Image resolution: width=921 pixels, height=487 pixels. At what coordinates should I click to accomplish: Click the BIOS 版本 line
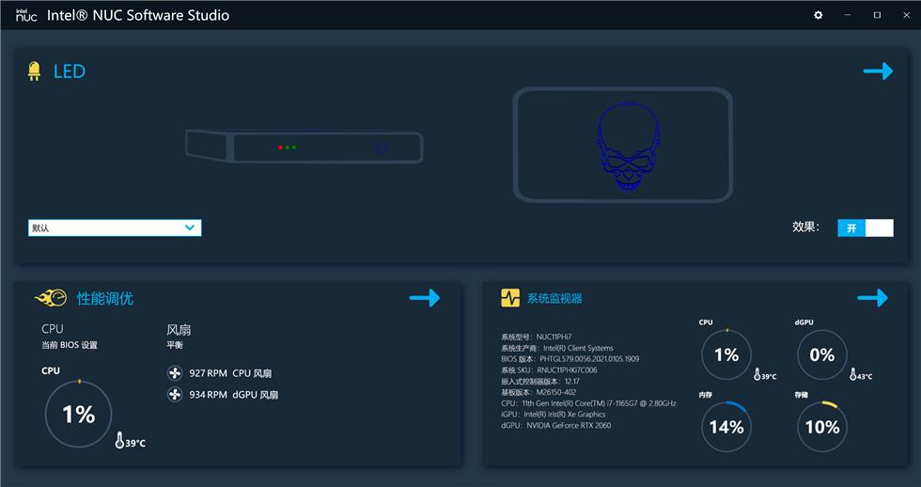[570, 359]
